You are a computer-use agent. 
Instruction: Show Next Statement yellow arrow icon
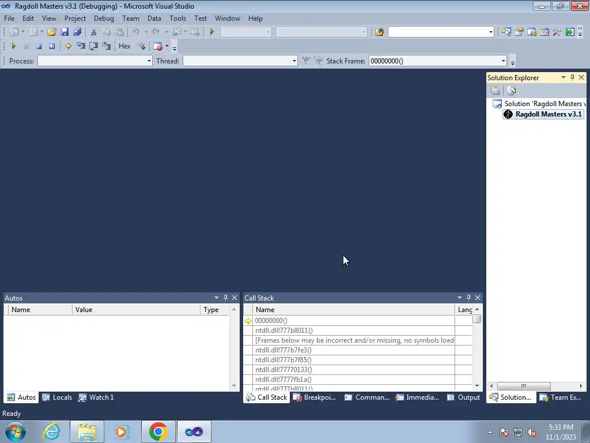tap(68, 46)
